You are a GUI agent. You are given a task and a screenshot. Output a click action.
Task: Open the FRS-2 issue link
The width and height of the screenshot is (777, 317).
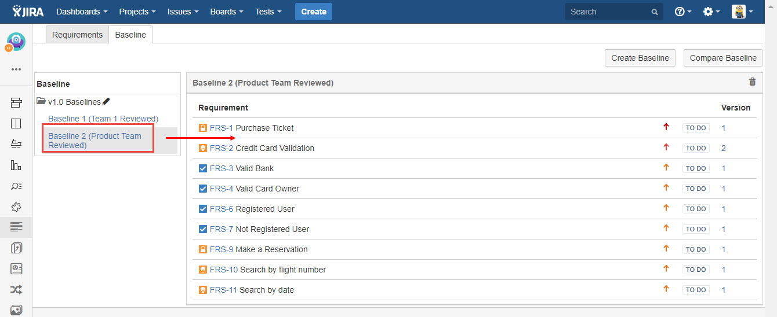tap(222, 148)
